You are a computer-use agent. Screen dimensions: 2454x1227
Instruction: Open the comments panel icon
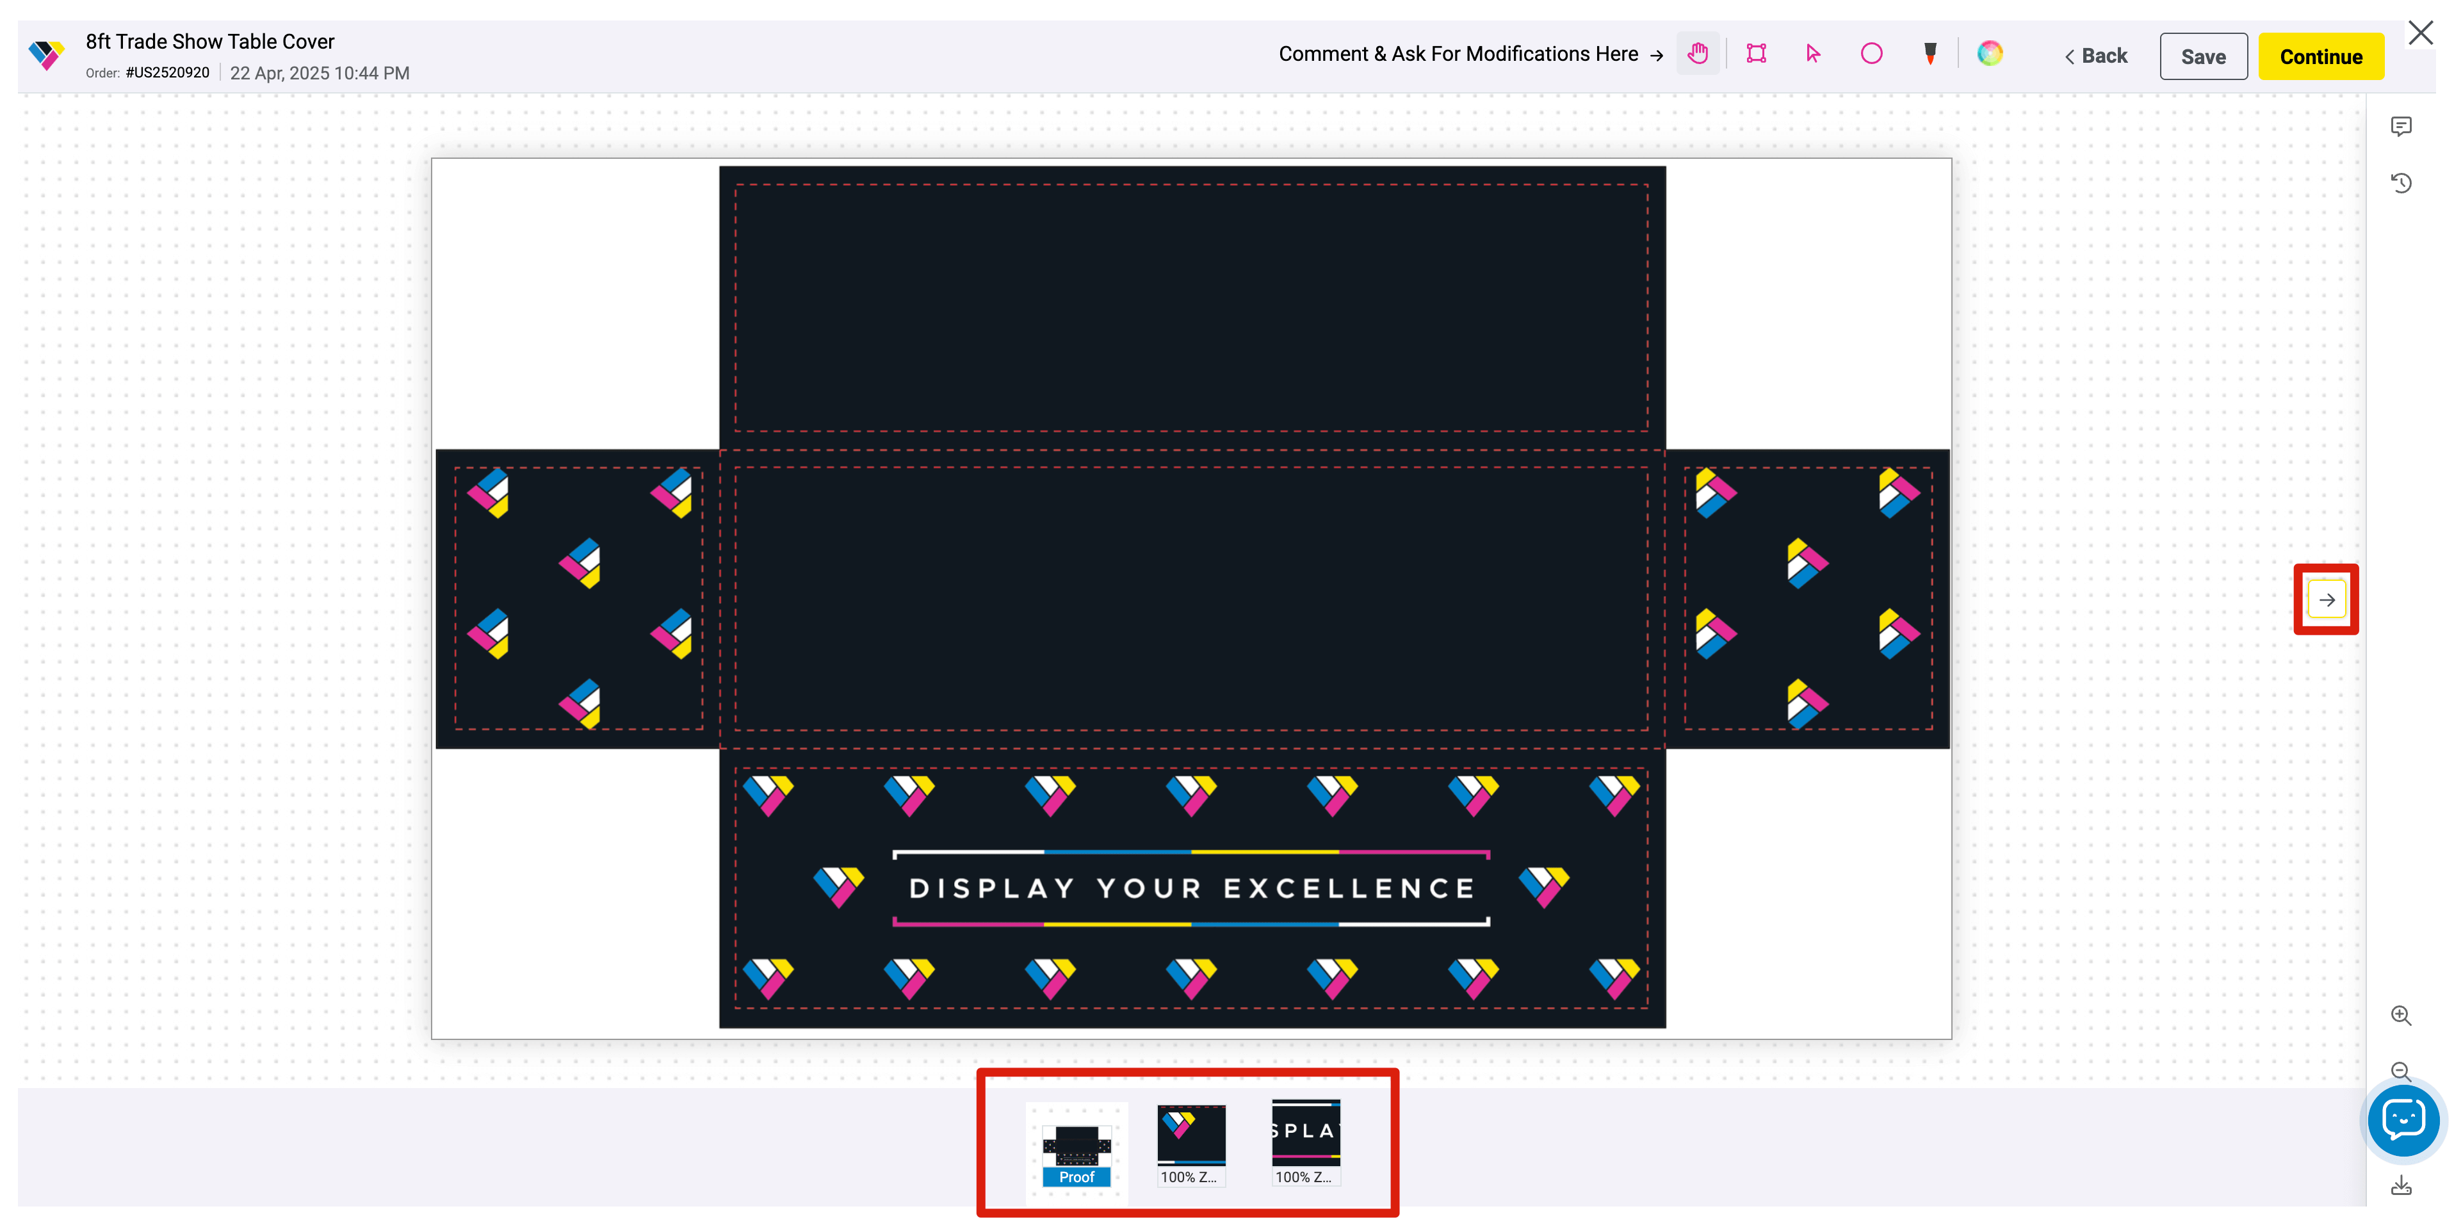tap(2401, 127)
